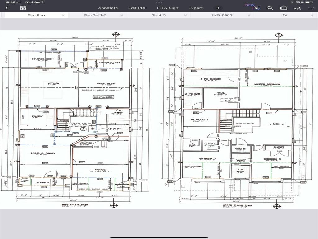318x239 pixels.
Task: Switch to the Blank 5 tab
Action: [158, 15]
